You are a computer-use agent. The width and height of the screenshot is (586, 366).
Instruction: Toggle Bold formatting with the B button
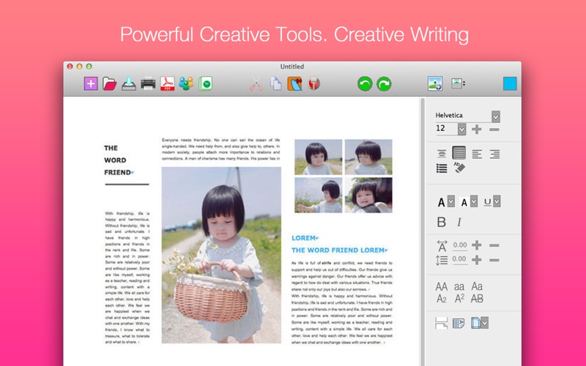click(x=442, y=223)
